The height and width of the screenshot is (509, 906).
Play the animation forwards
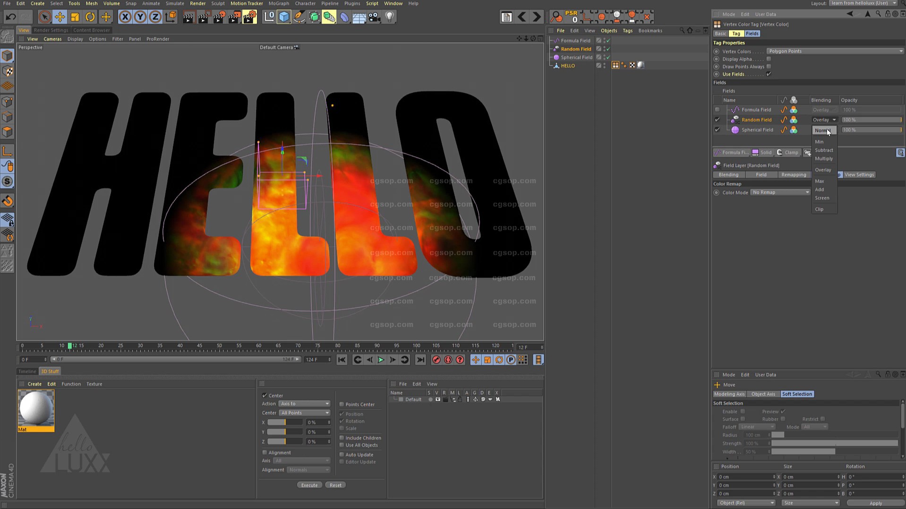381,360
